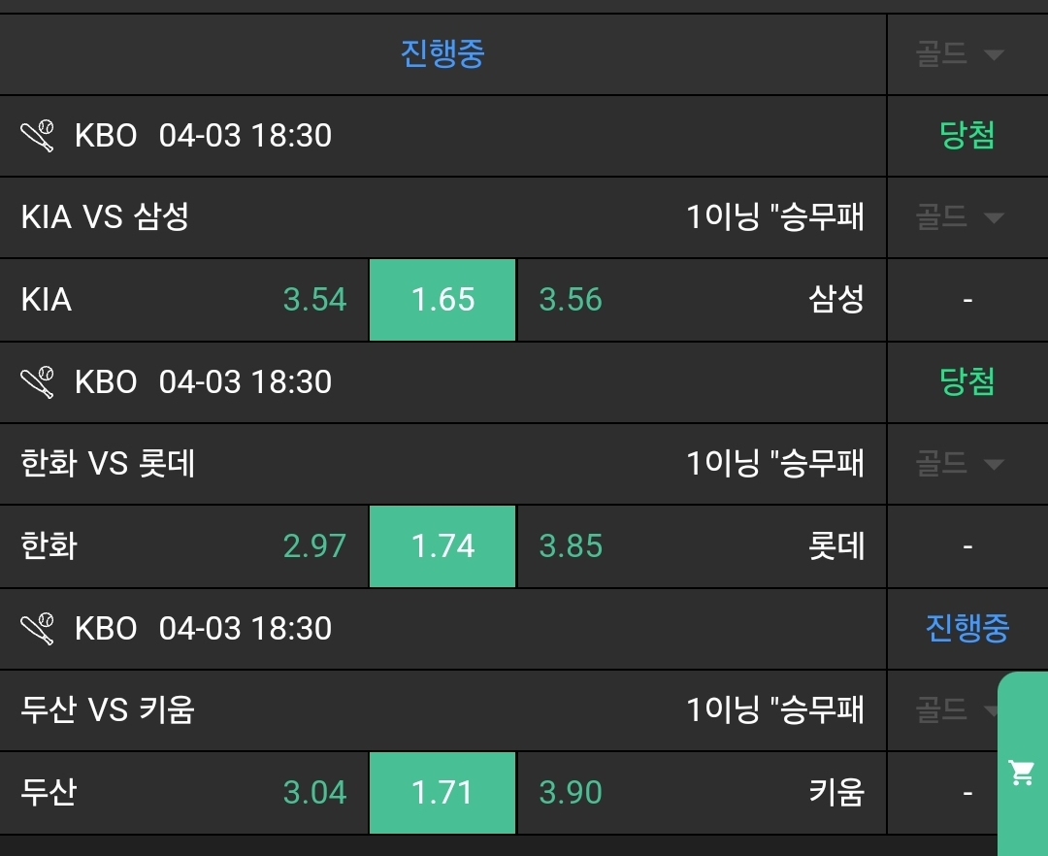Click 당첨 status for KIA game

pos(966,136)
